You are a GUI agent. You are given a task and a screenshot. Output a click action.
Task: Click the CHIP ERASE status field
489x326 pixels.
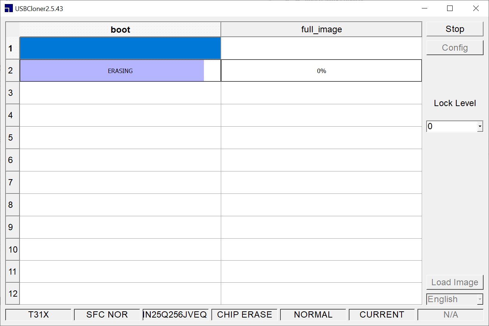click(x=244, y=315)
